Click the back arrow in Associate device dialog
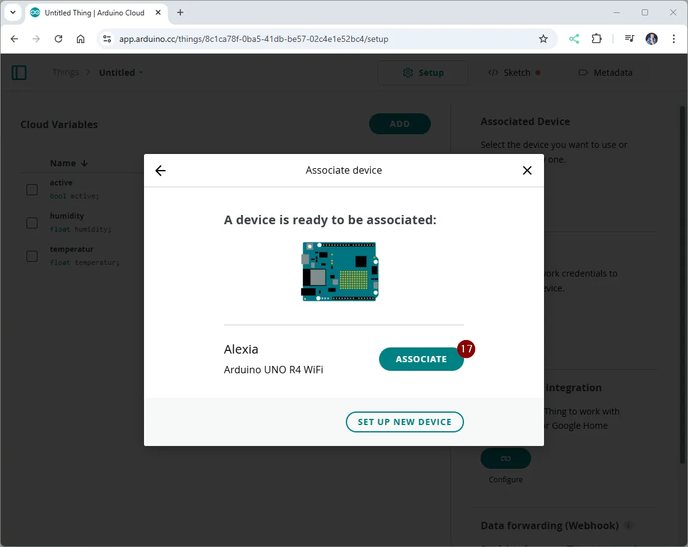This screenshot has width=688, height=547. tap(161, 171)
